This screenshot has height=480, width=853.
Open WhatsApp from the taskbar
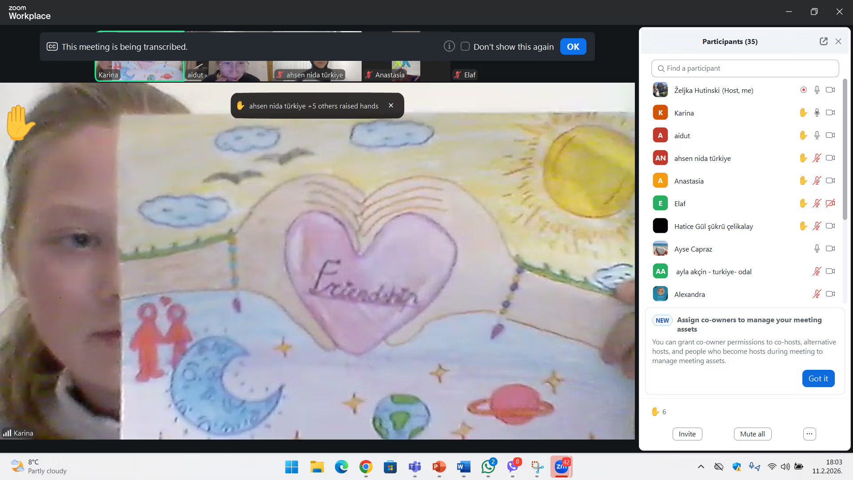coord(488,467)
